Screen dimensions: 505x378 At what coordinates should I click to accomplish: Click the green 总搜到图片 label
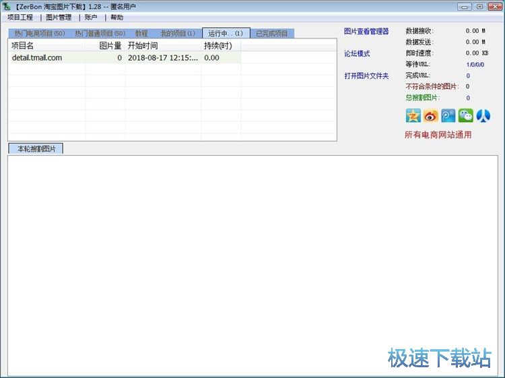[x=423, y=98]
